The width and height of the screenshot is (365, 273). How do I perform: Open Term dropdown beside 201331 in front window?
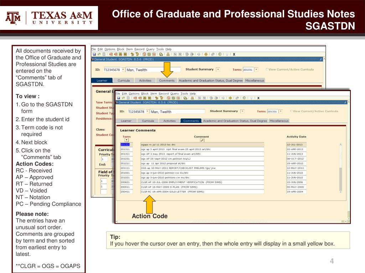point(281,111)
